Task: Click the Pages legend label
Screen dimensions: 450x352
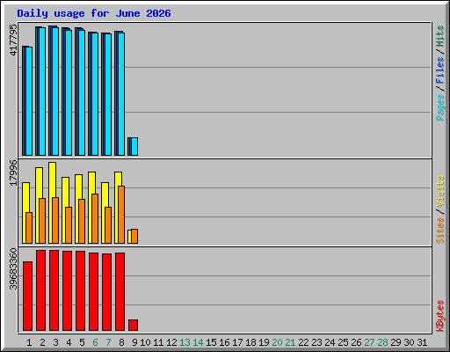Action: coord(440,107)
